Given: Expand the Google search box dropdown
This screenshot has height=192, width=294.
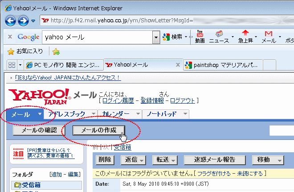Looking at the screenshot, I should (x=156, y=37).
